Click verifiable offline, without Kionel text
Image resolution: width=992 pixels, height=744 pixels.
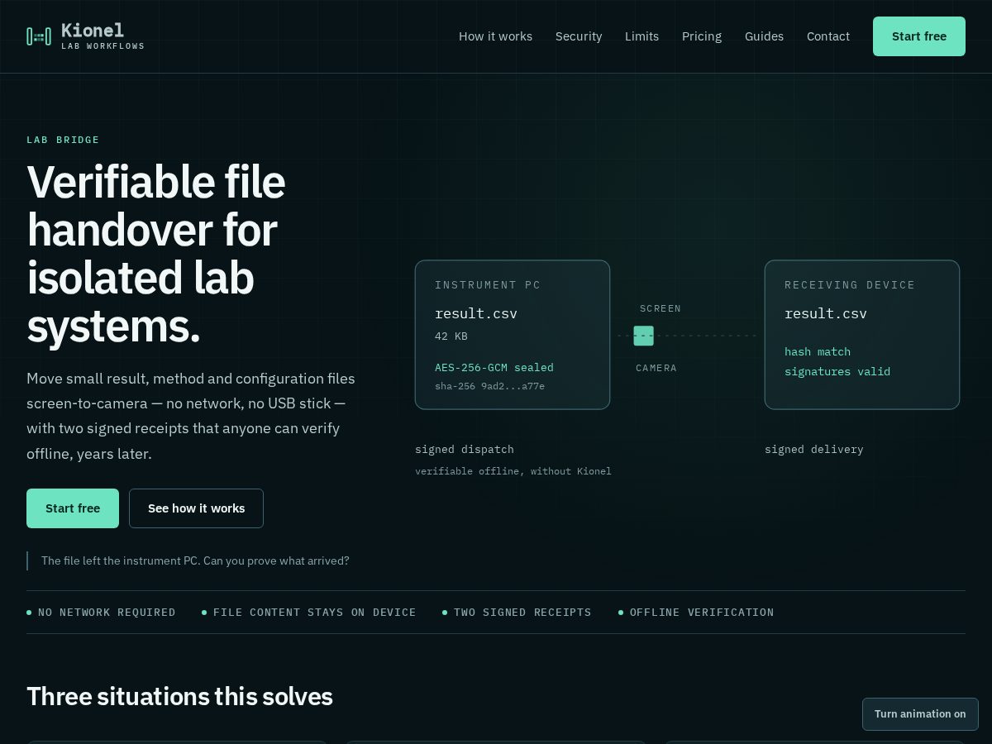pos(513,471)
